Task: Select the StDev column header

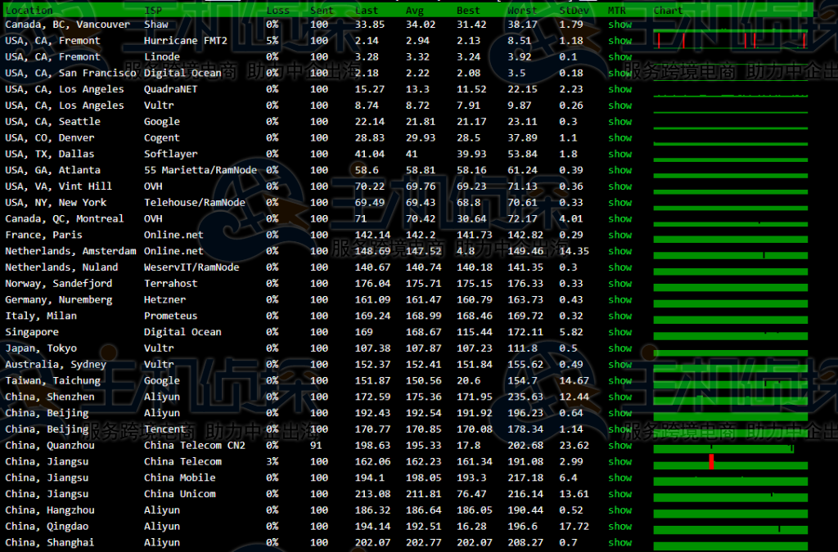Action: [572, 11]
